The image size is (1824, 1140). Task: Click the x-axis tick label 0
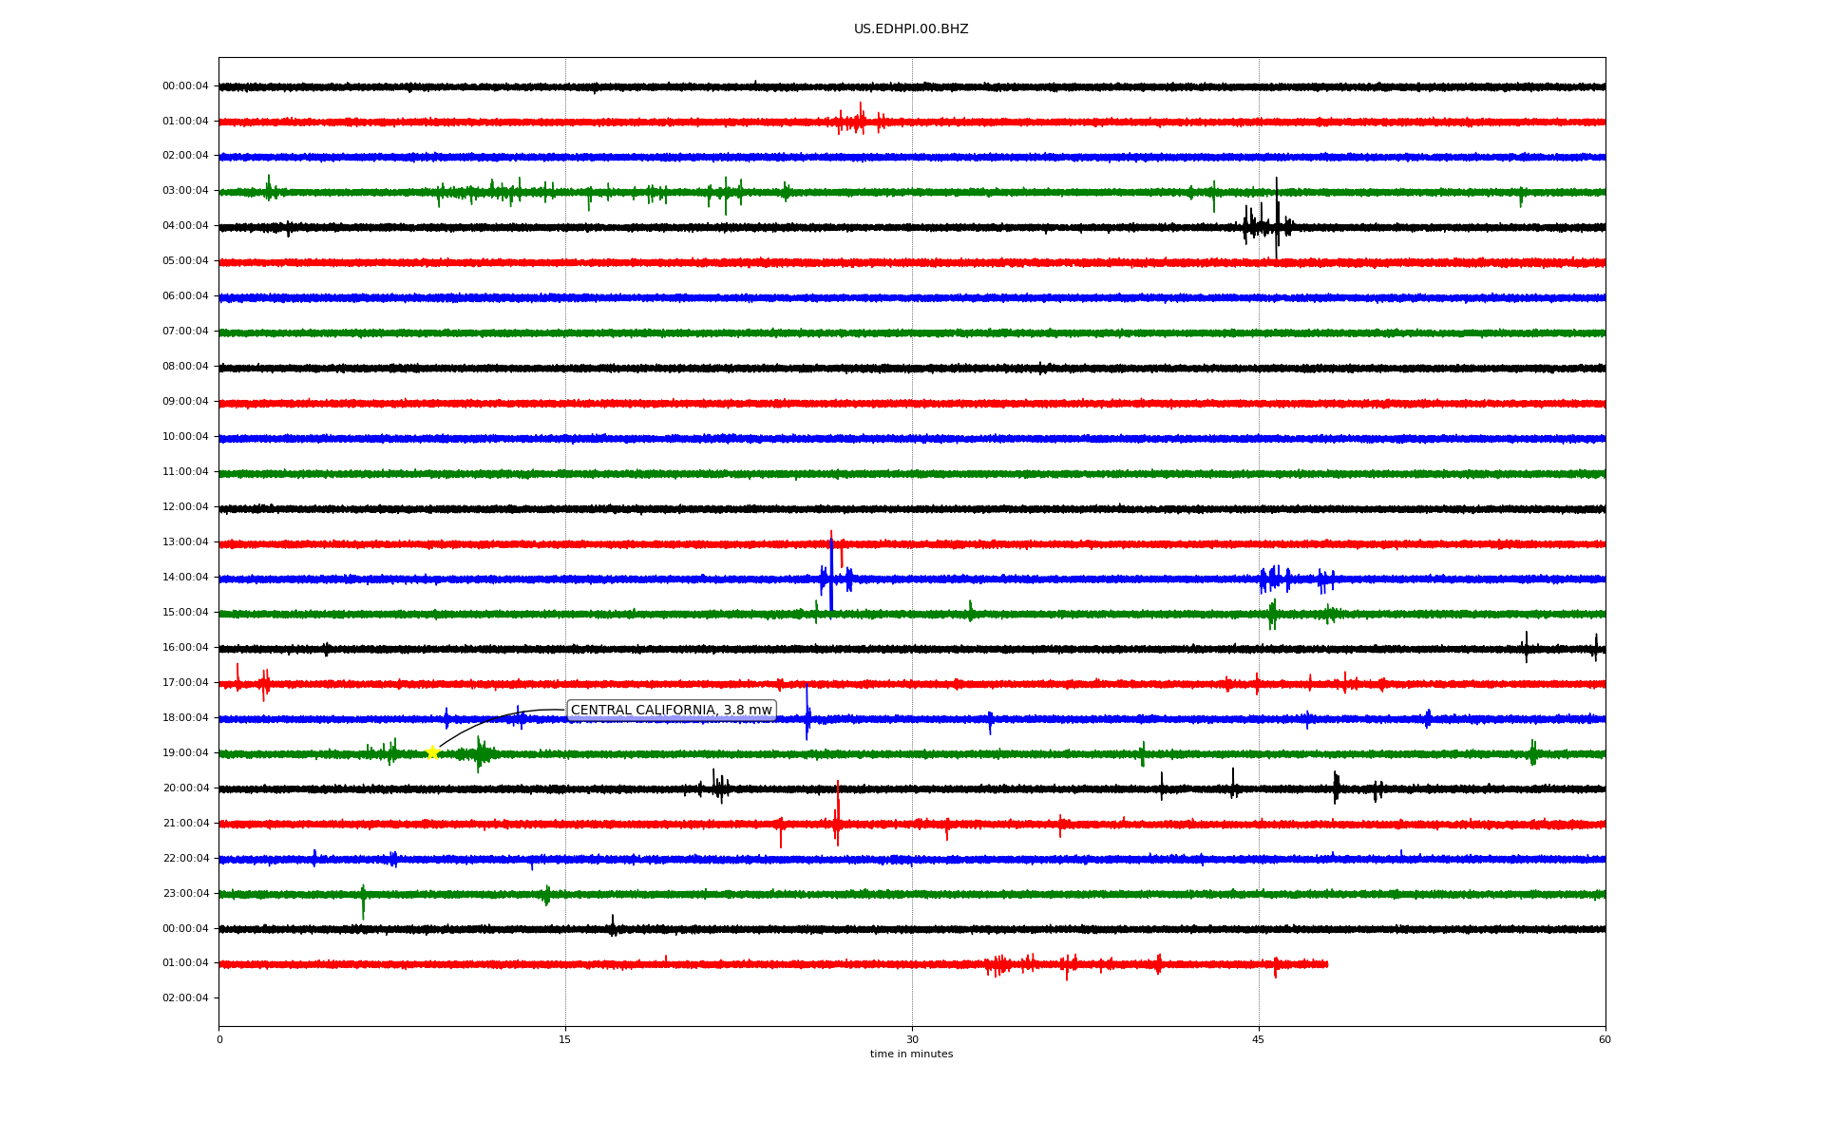[219, 1040]
